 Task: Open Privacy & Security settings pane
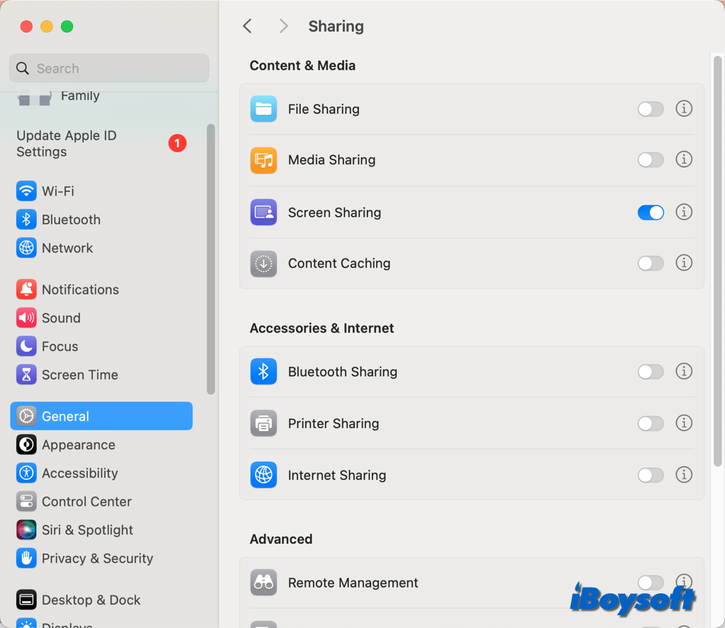coord(97,559)
